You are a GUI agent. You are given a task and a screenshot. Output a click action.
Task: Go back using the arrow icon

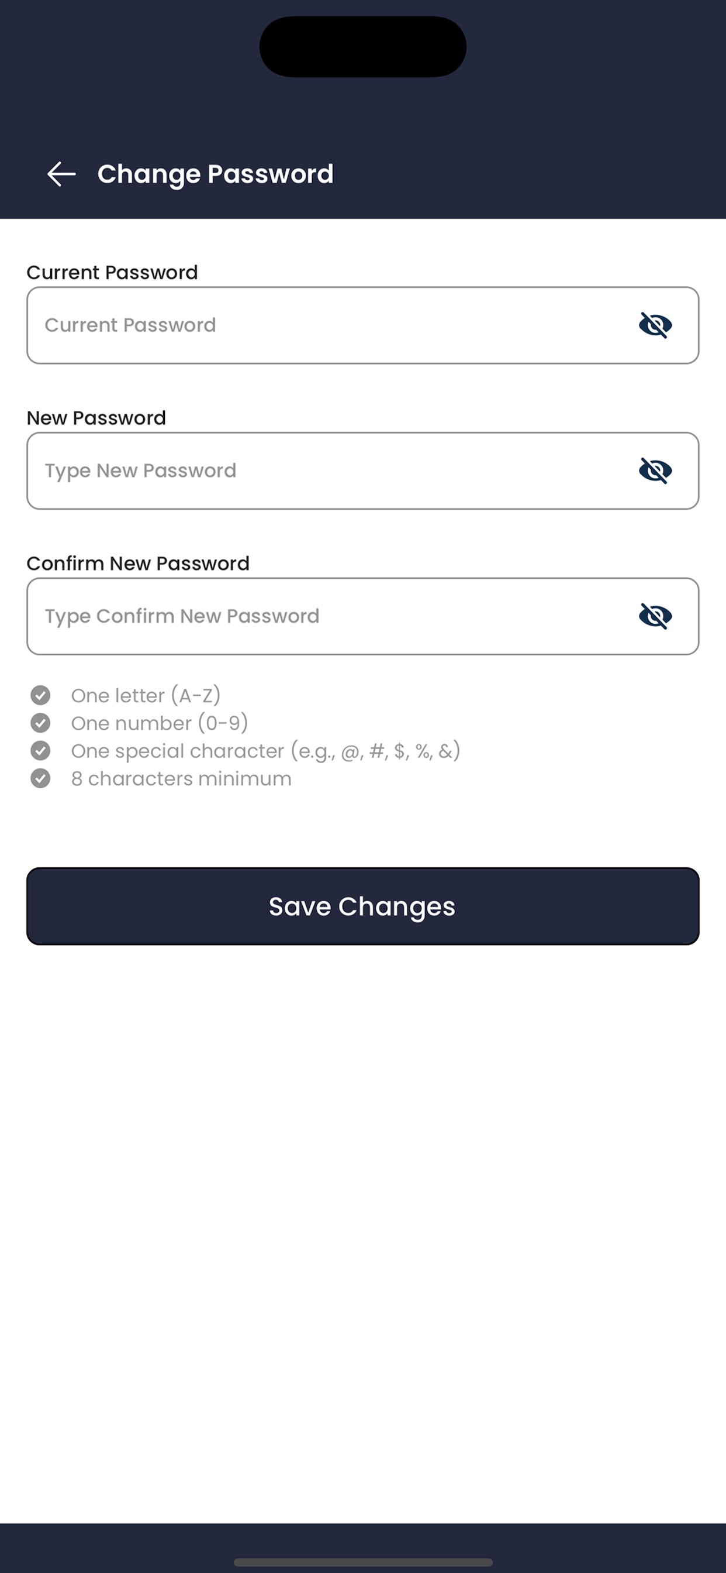(x=61, y=174)
